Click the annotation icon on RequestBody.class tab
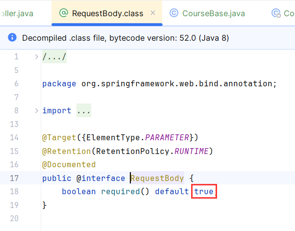Image resolution: width=295 pixels, height=231 pixels. 64,13
